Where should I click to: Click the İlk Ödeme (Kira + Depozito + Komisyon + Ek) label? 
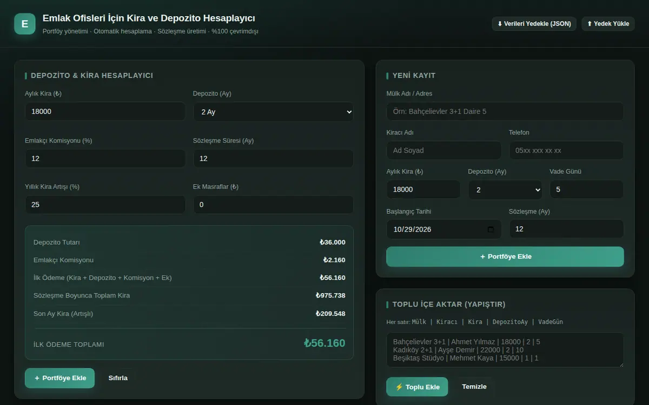[103, 278]
